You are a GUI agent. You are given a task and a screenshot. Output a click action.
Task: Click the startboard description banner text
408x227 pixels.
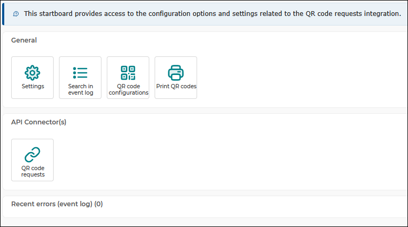click(x=212, y=13)
